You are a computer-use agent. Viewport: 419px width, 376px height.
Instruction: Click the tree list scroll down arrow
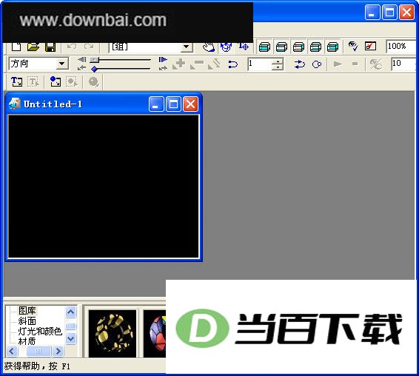pyautogui.click(x=70, y=338)
